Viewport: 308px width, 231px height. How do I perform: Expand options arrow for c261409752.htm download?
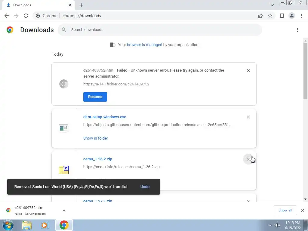[x=64, y=211]
